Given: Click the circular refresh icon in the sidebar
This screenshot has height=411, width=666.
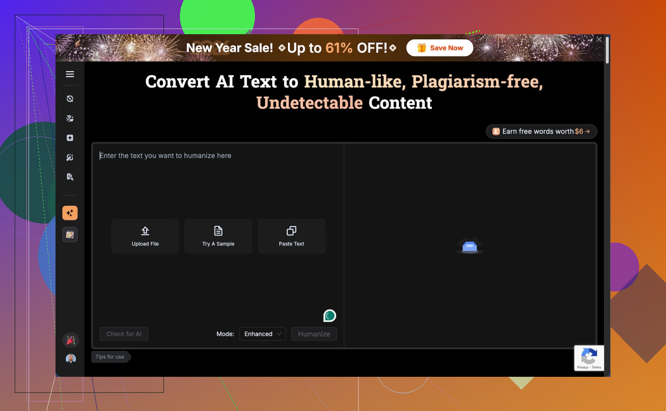Looking at the screenshot, I should 70,99.
